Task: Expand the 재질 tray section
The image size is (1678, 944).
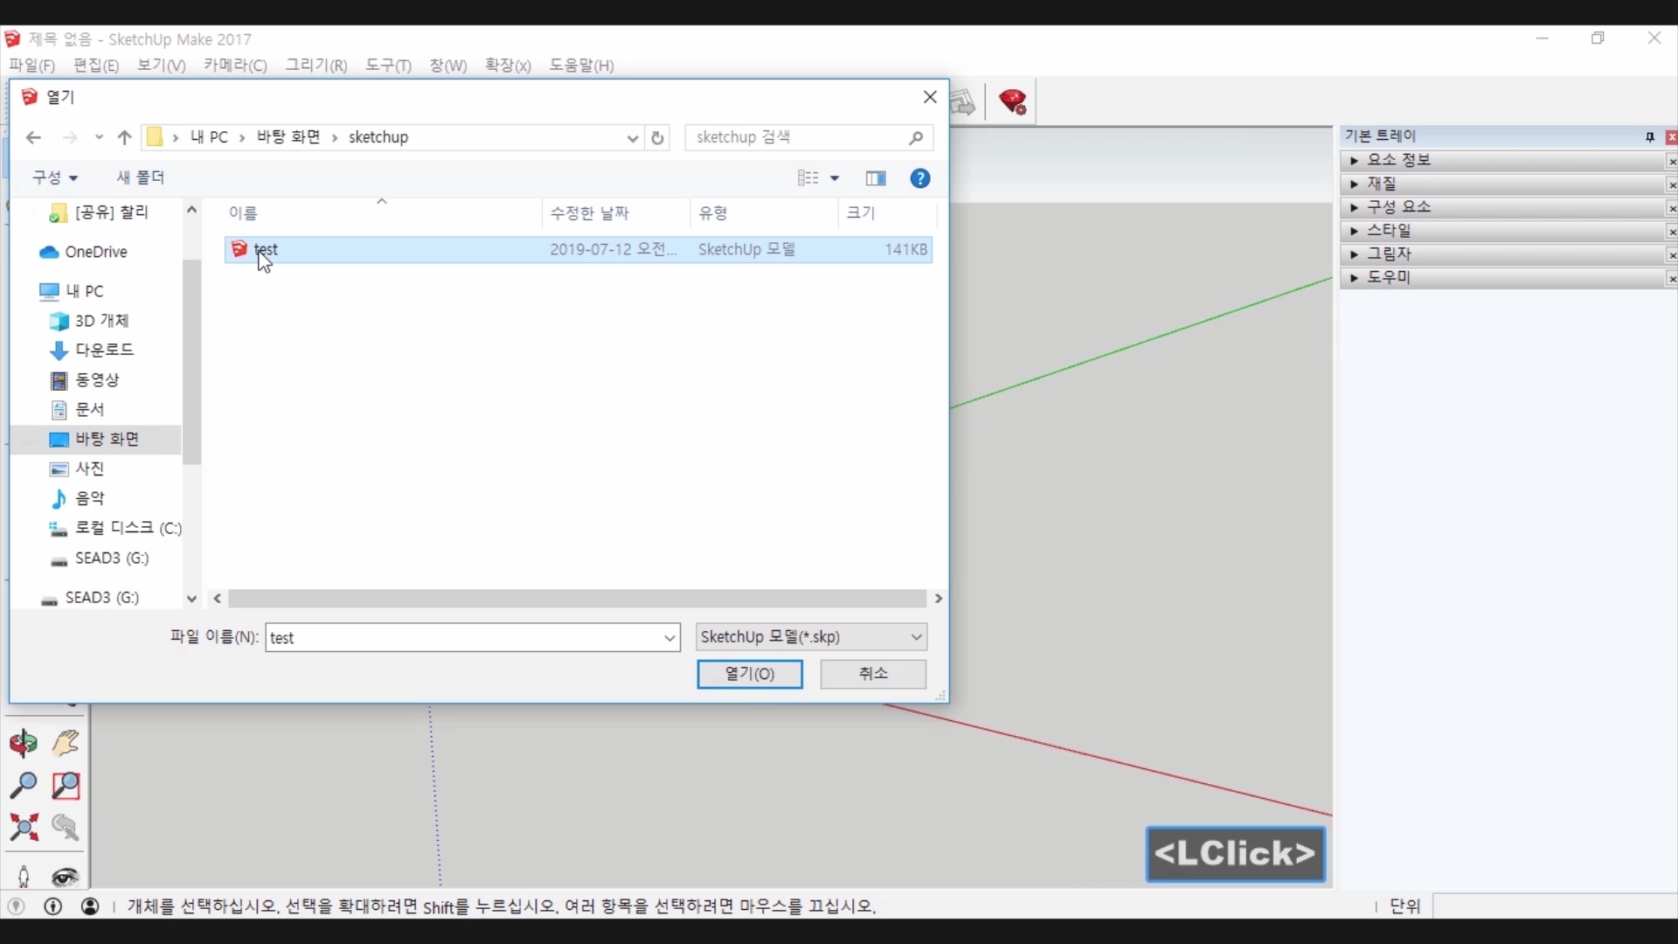Action: (1381, 184)
